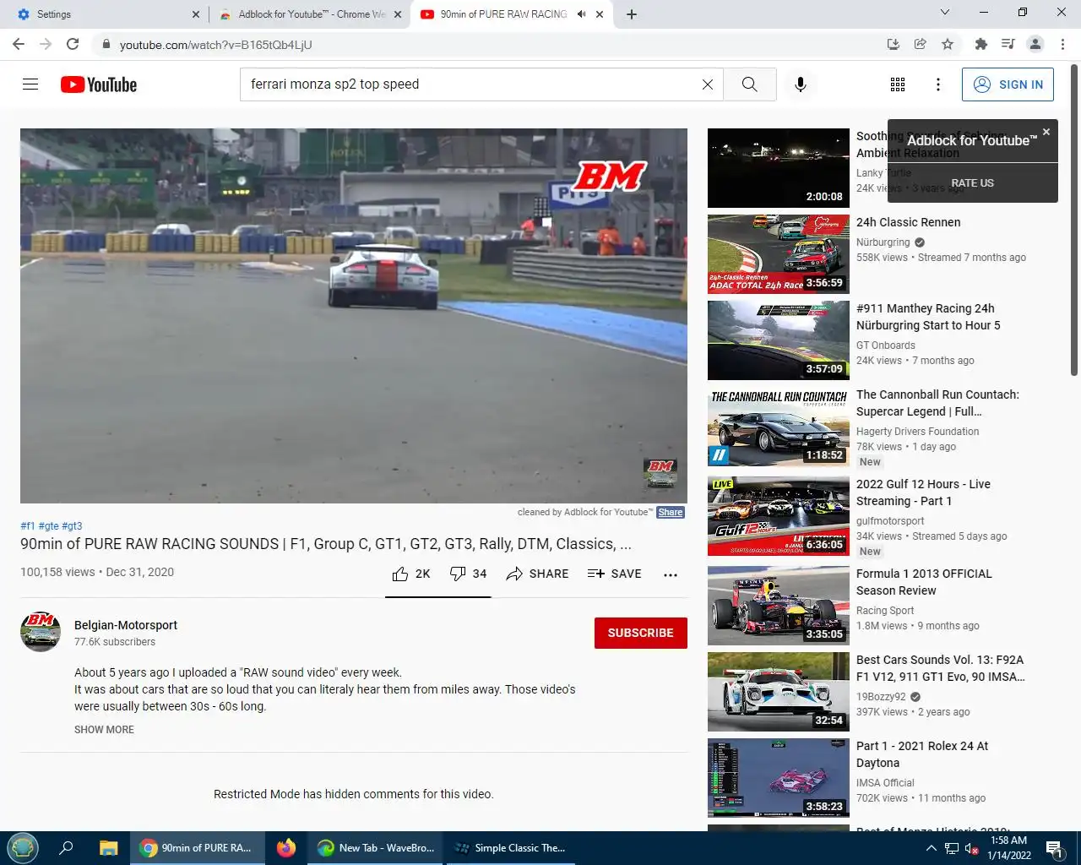Click the #f1 hashtag
1081x865 pixels.
coord(28,525)
